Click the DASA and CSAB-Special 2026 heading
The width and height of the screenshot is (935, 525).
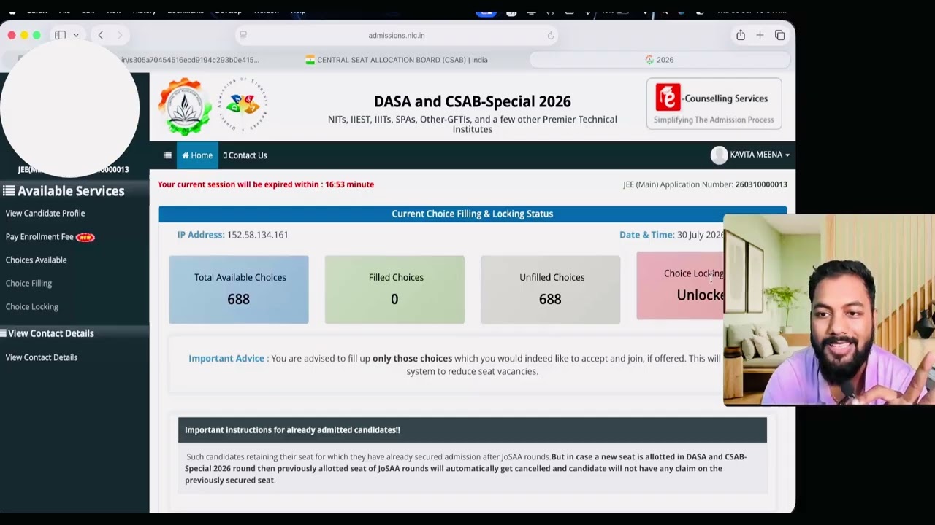pyautogui.click(x=473, y=101)
